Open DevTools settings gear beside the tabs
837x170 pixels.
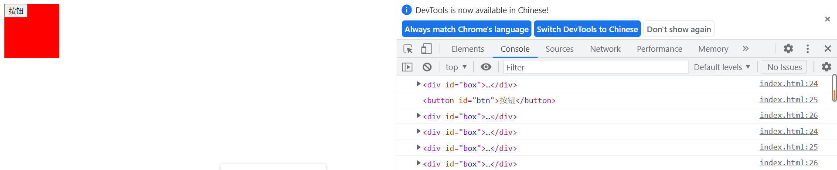click(x=788, y=49)
